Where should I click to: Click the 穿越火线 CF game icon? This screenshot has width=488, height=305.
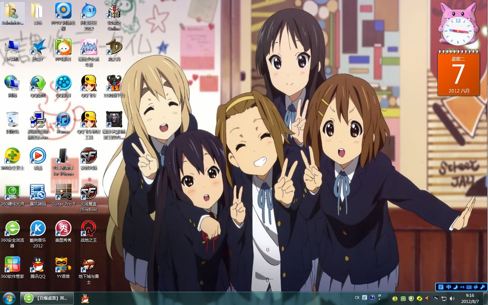(x=89, y=159)
